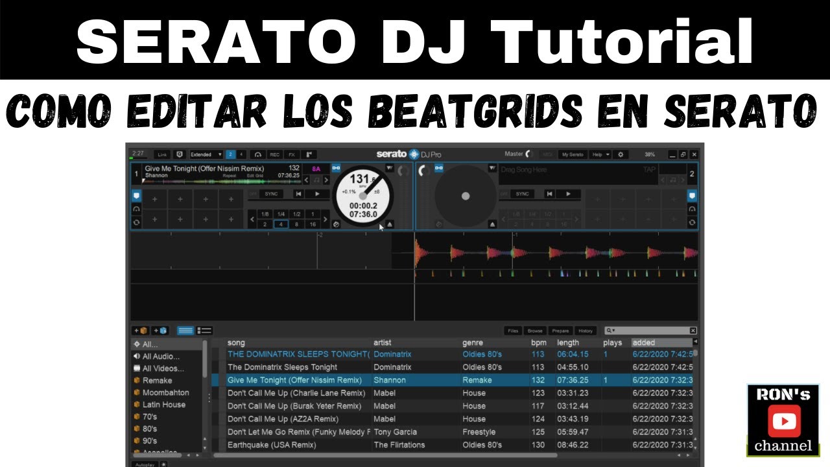
Task: Select deck 2 loop roll cycle icon
Action: pos(692,222)
